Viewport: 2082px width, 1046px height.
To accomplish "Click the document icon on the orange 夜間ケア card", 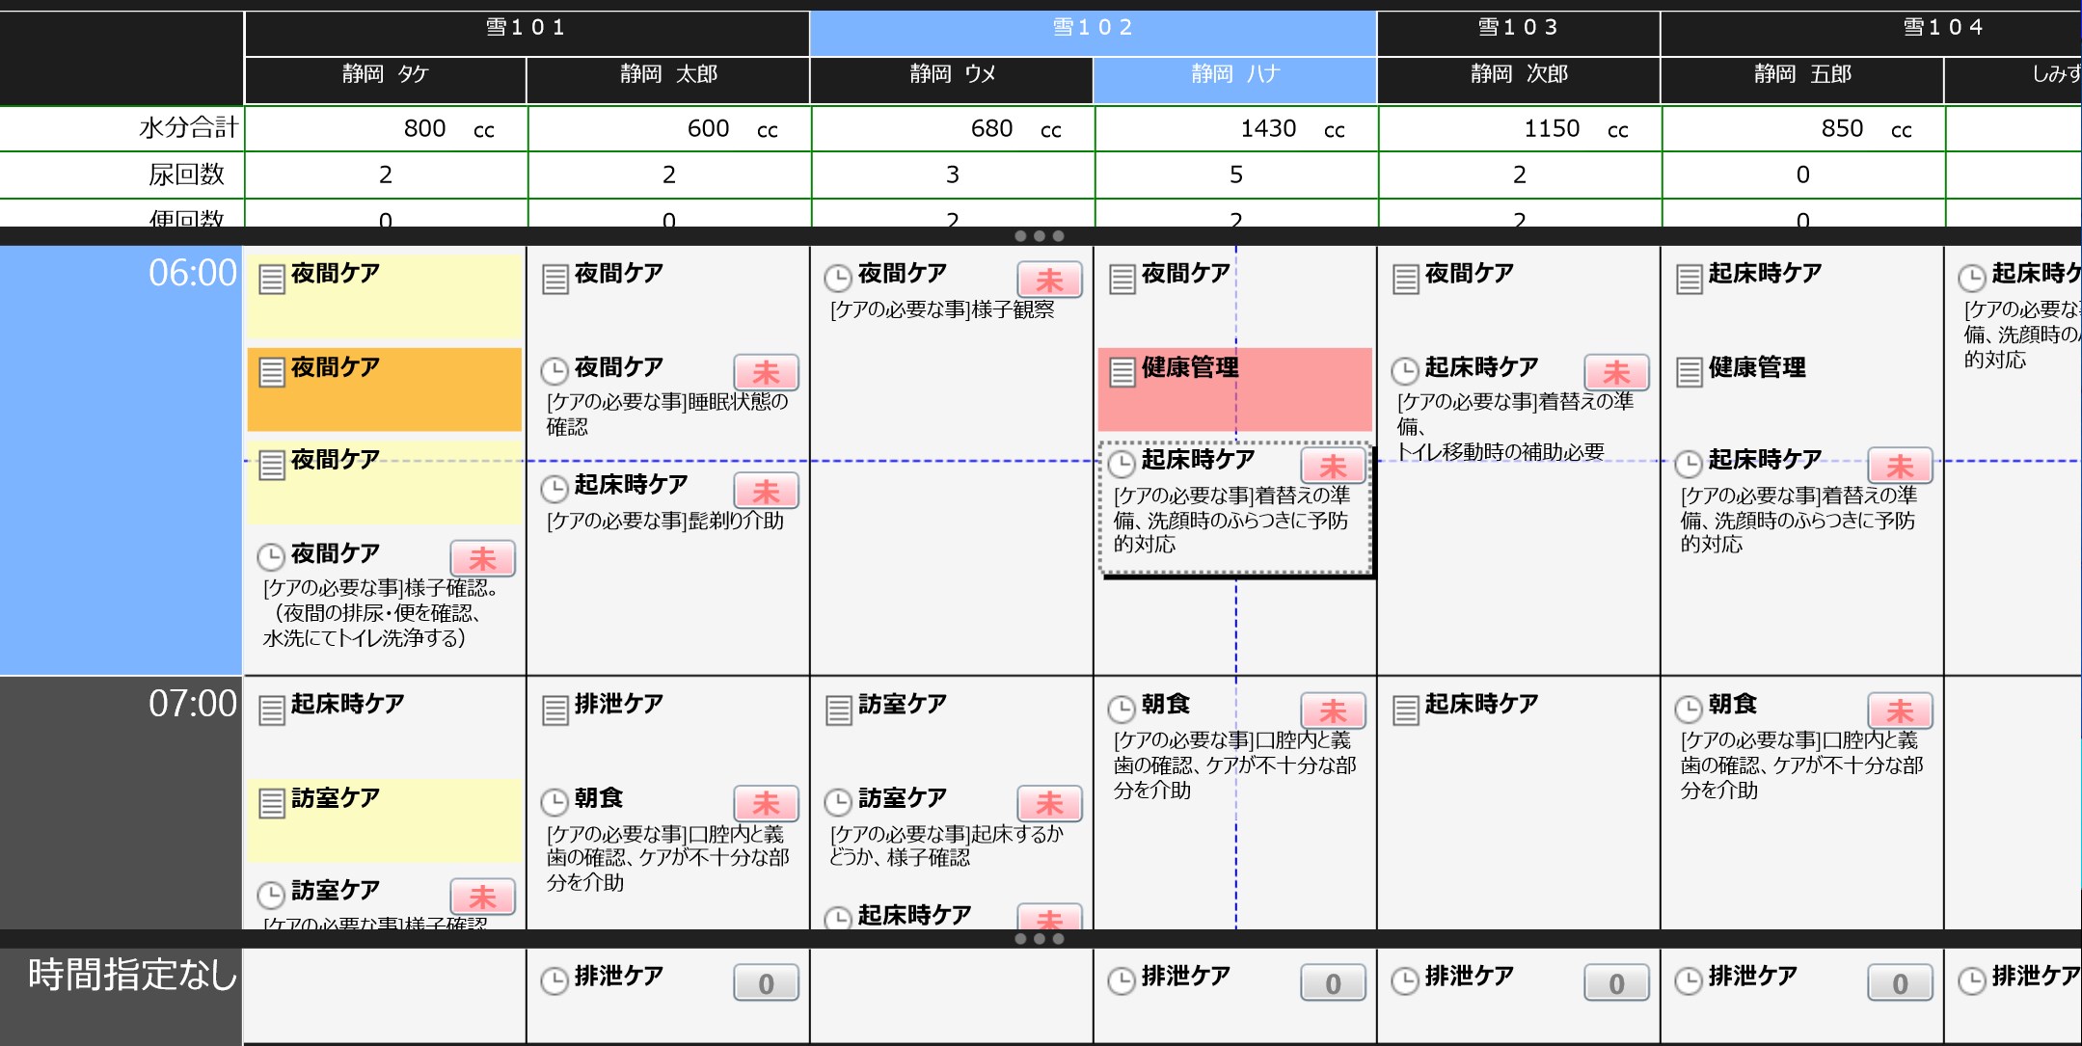I will (272, 371).
